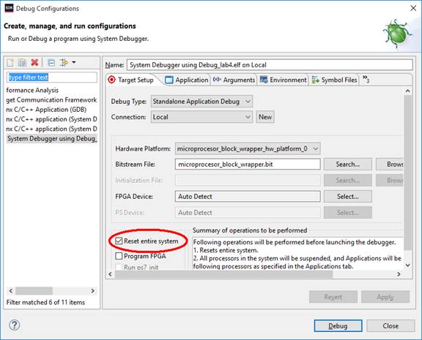
Task: Show hidden tabs via the chevron overflow
Action: tap(366, 79)
